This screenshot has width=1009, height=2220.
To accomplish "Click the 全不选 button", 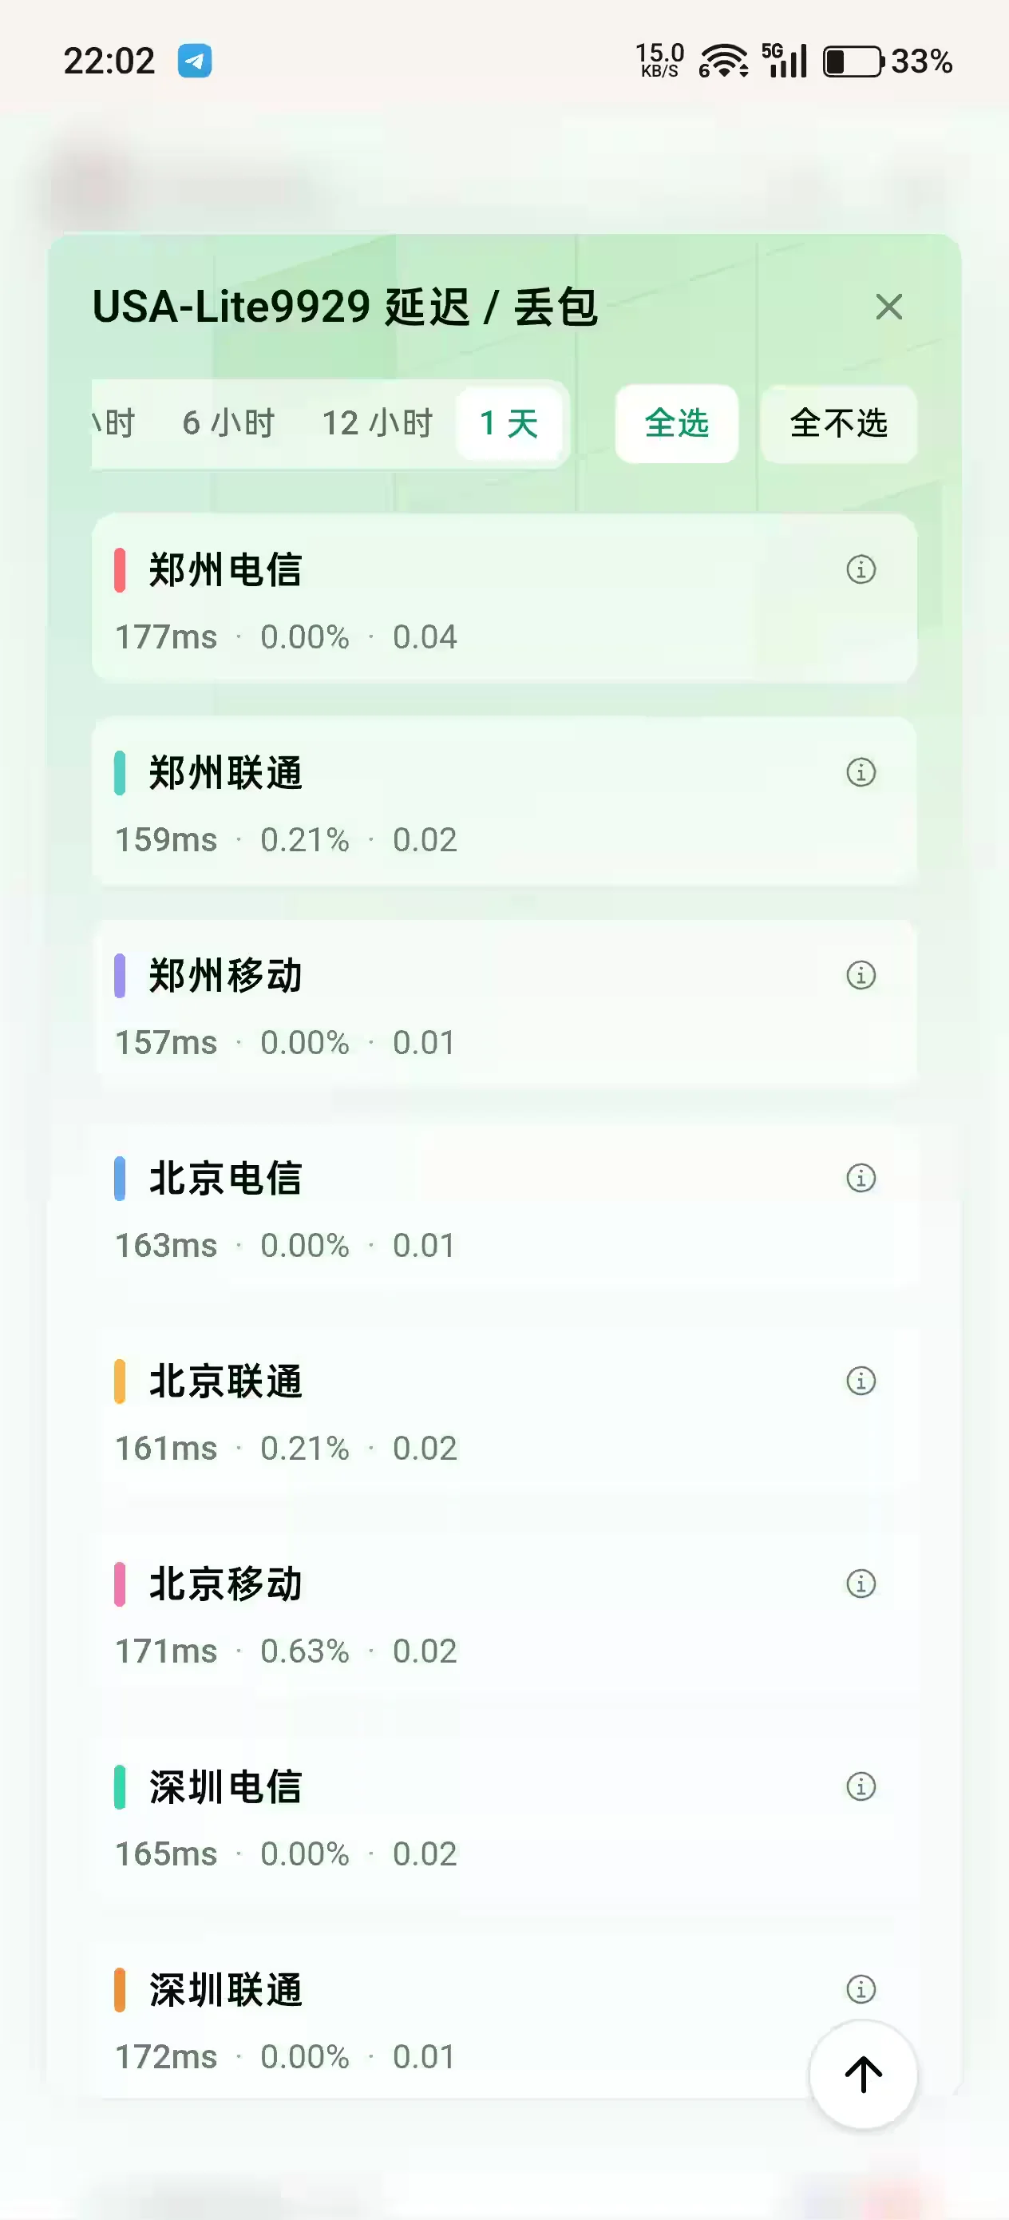I will [x=838, y=424].
